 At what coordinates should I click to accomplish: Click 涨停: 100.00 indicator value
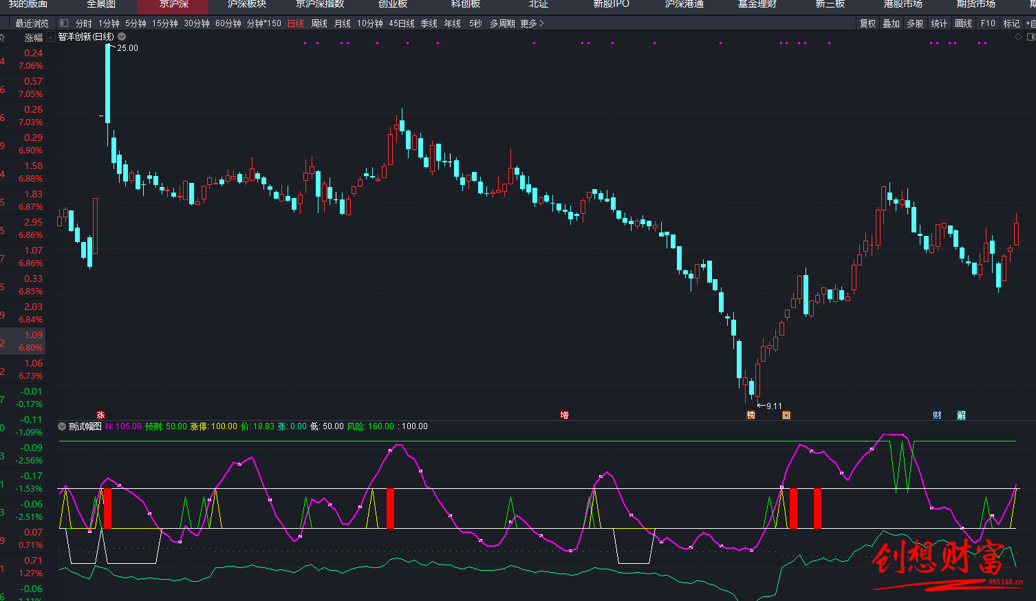[213, 426]
